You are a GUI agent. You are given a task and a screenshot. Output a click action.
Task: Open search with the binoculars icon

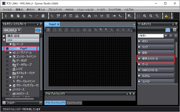tap(89, 16)
